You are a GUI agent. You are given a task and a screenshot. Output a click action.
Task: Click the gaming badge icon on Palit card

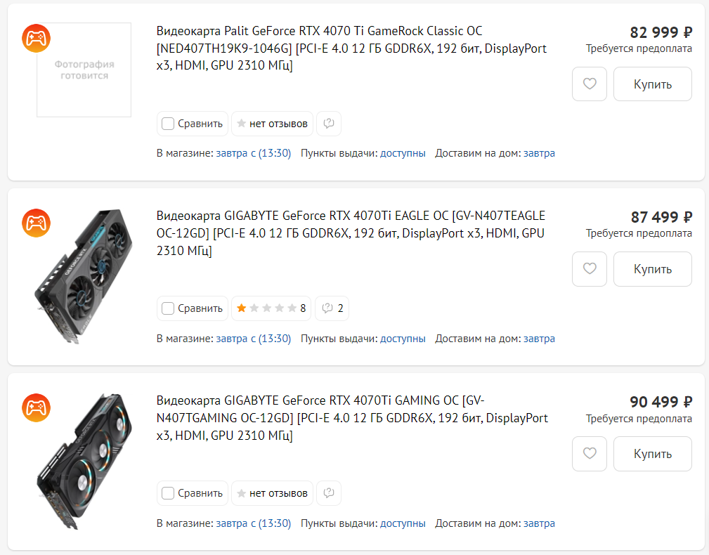coord(34,37)
